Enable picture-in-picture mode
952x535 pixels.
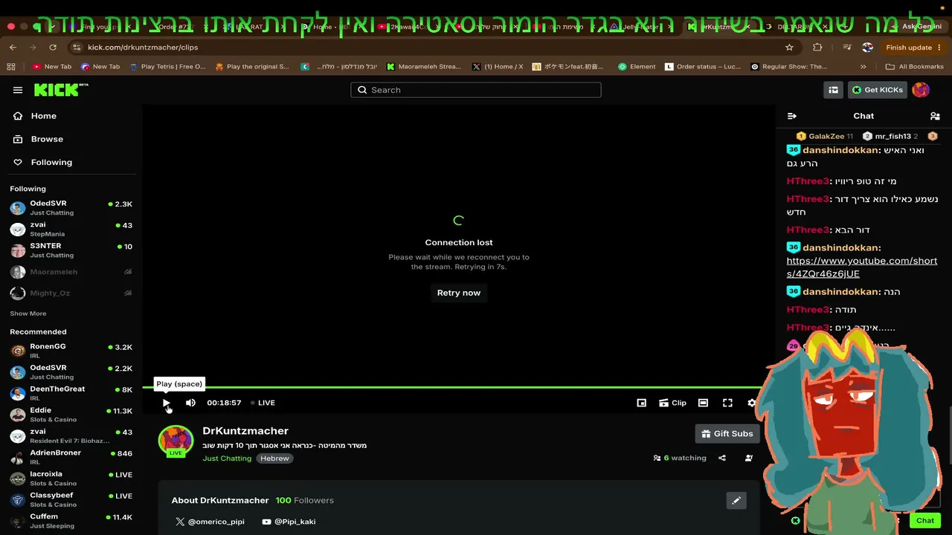click(x=641, y=403)
